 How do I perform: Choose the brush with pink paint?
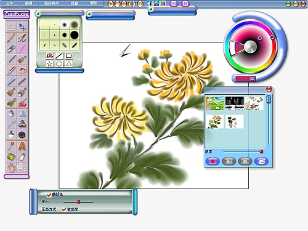[x=22, y=102]
